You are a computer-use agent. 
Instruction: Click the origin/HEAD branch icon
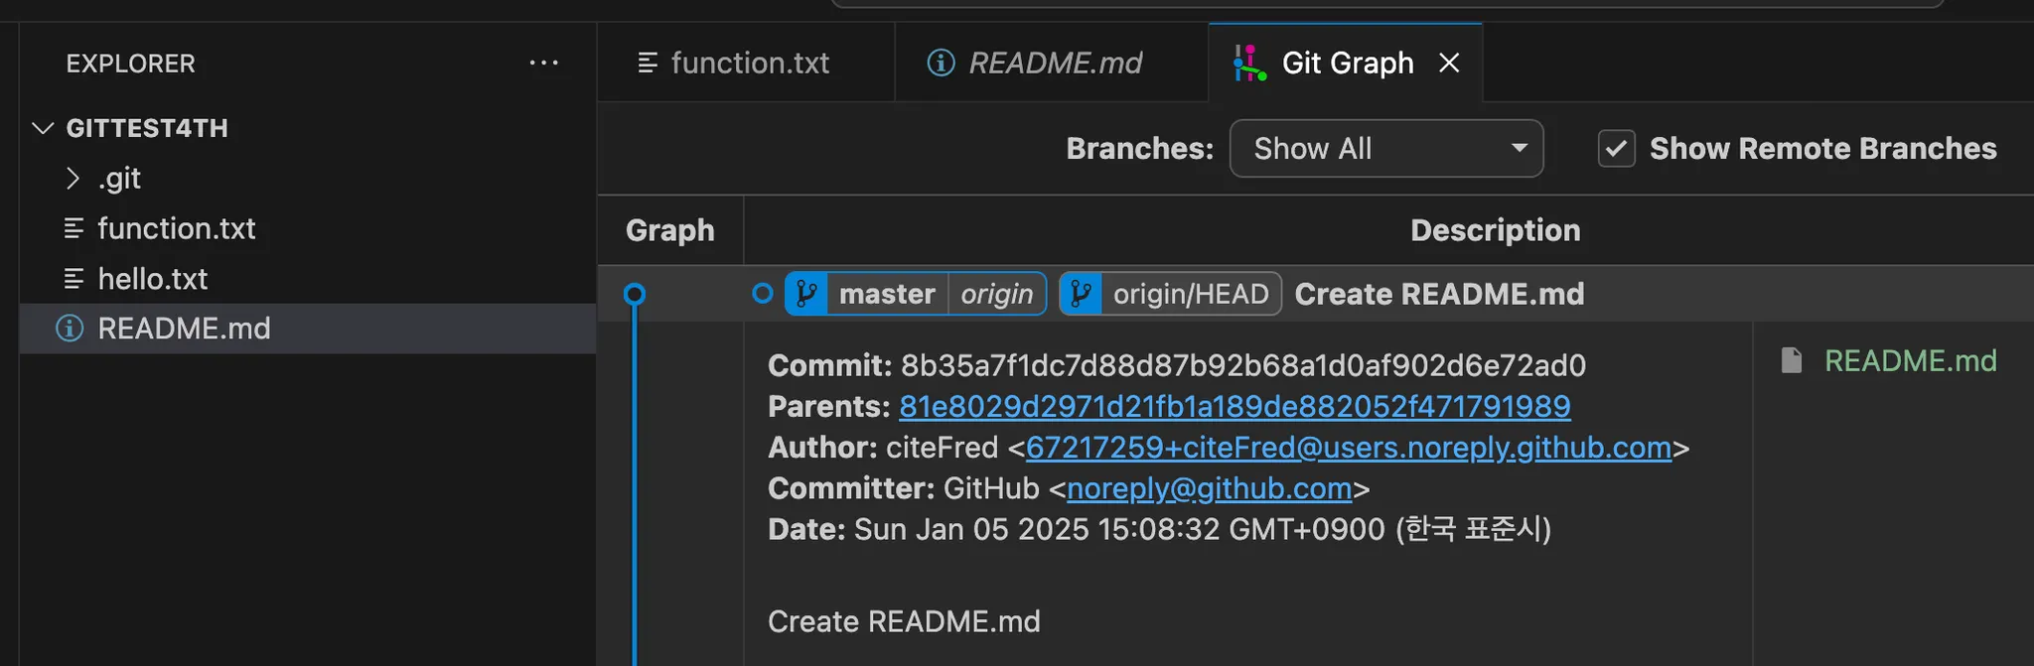click(1081, 294)
